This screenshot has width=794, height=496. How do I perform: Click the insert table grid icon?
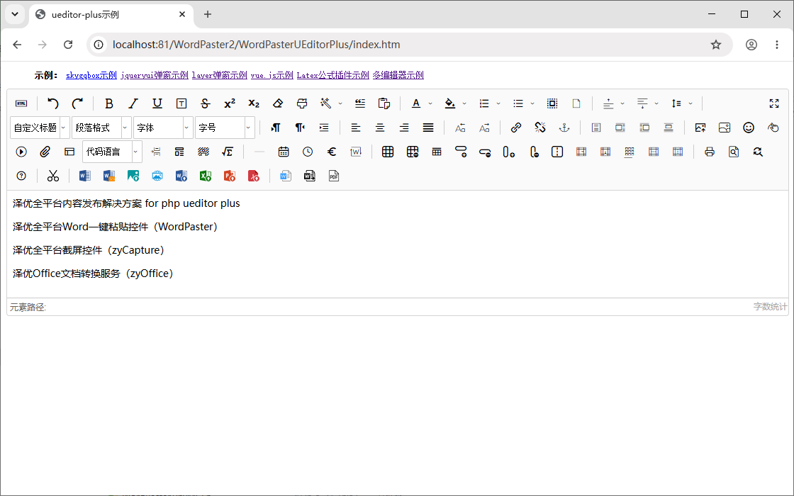coord(388,152)
